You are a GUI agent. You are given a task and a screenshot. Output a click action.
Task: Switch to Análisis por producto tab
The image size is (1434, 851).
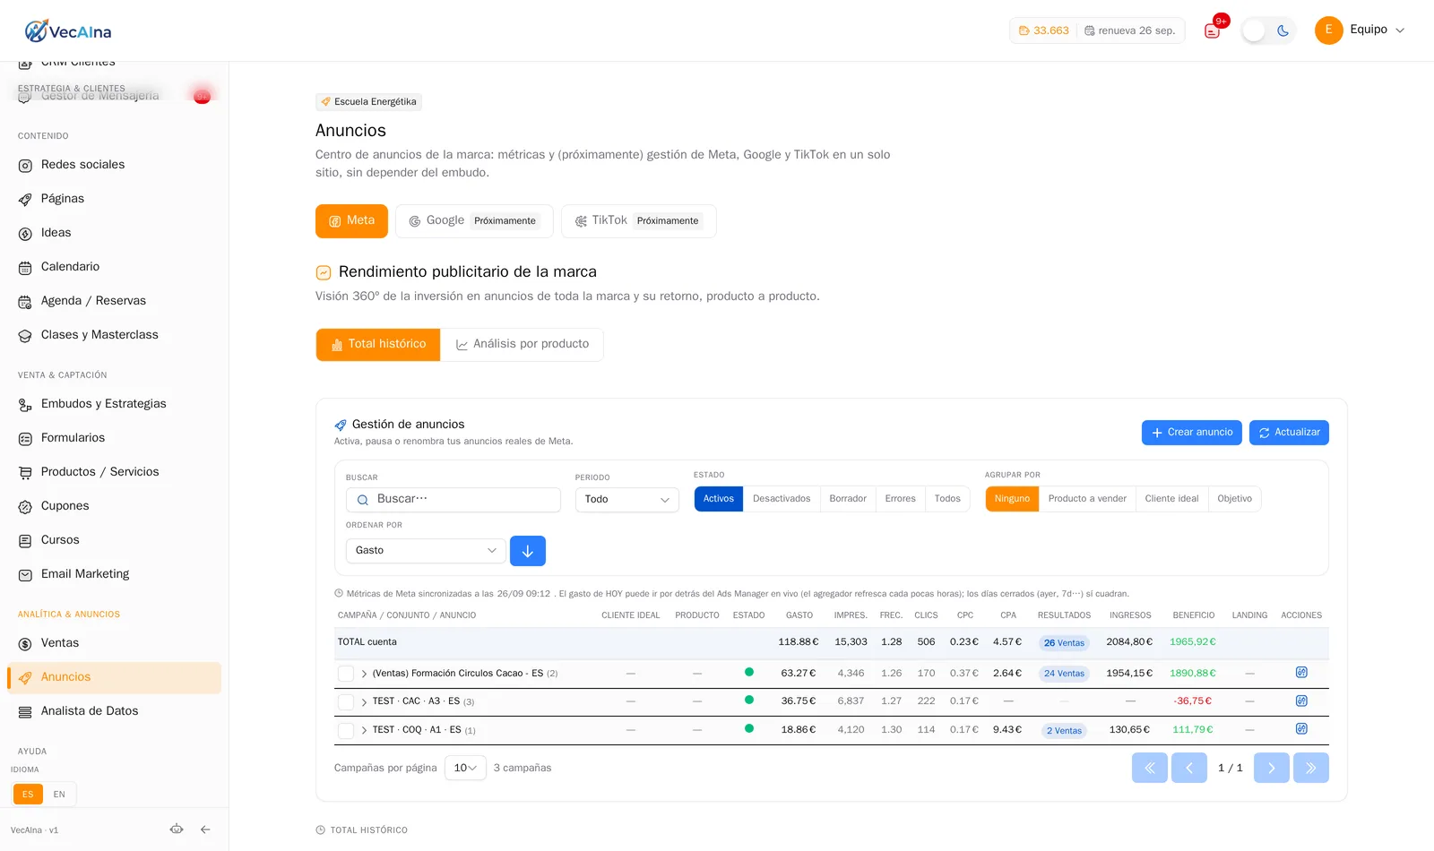coord(523,345)
